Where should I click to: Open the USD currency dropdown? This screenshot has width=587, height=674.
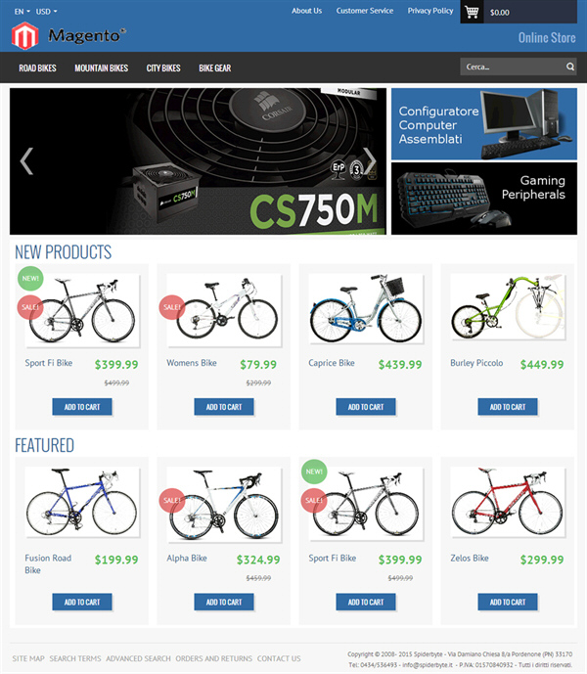pyautogui.click(x=46, y=12)
